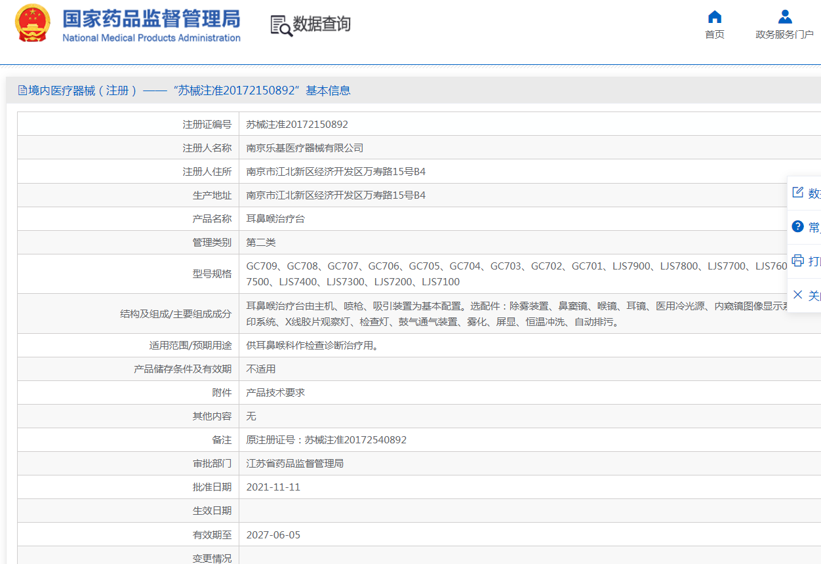The image size is (821, 564).
Task: Click the question mark help icon
Action: click(798, 226)
